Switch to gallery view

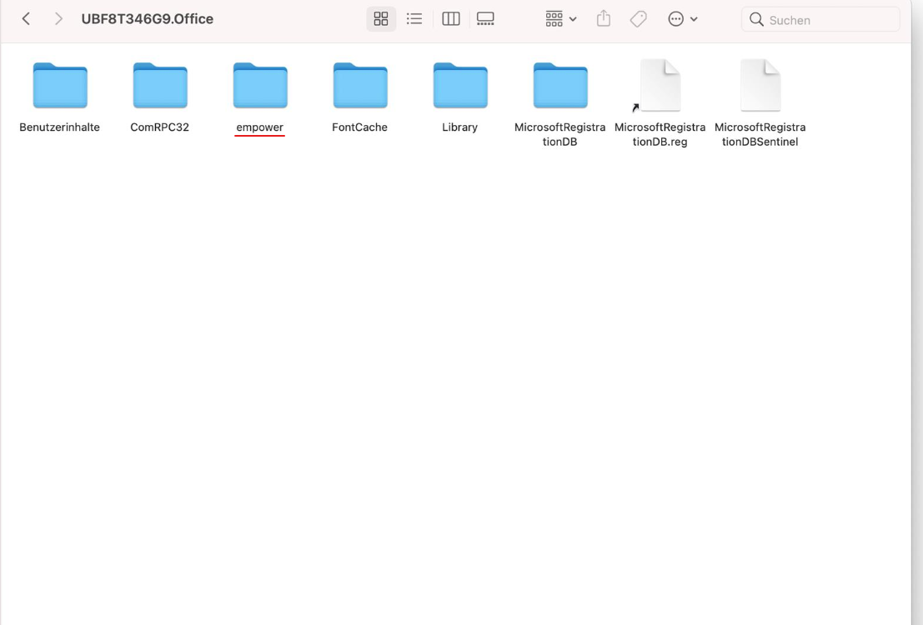tap(485, 19)
